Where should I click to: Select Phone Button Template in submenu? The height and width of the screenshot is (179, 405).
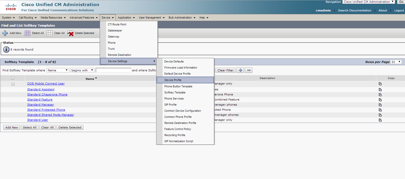click(x=178, y=86)
